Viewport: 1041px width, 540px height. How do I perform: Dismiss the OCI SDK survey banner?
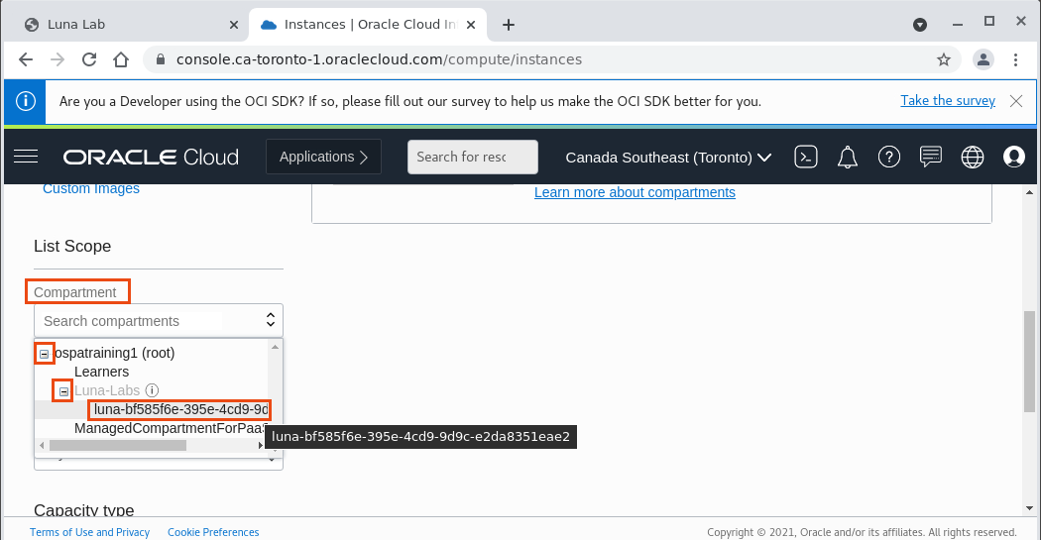(x=1016, y=101)
